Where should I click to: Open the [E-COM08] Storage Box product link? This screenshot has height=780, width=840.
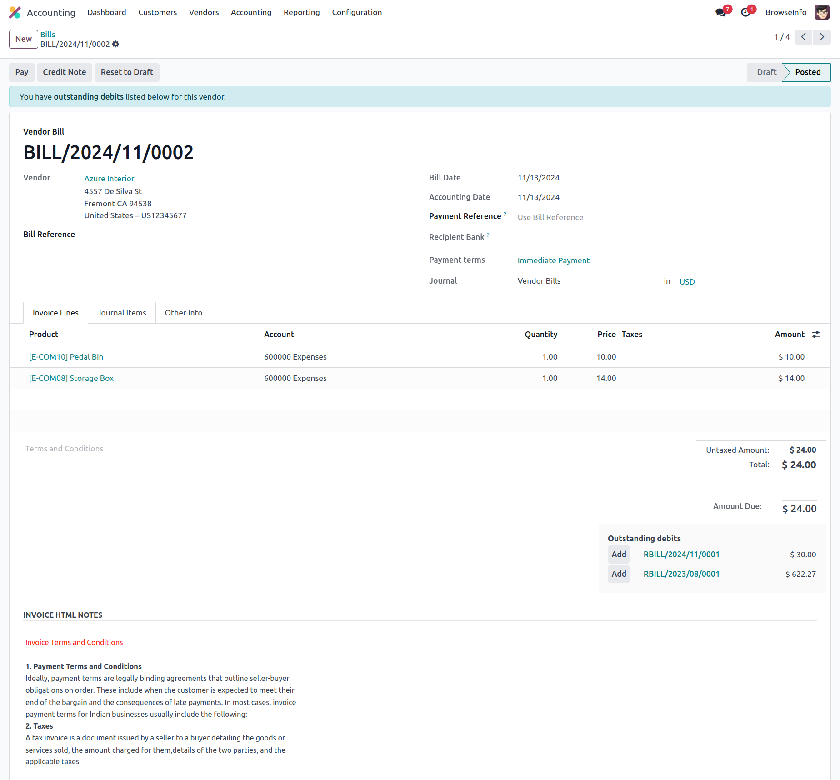(x=71, y=378)
